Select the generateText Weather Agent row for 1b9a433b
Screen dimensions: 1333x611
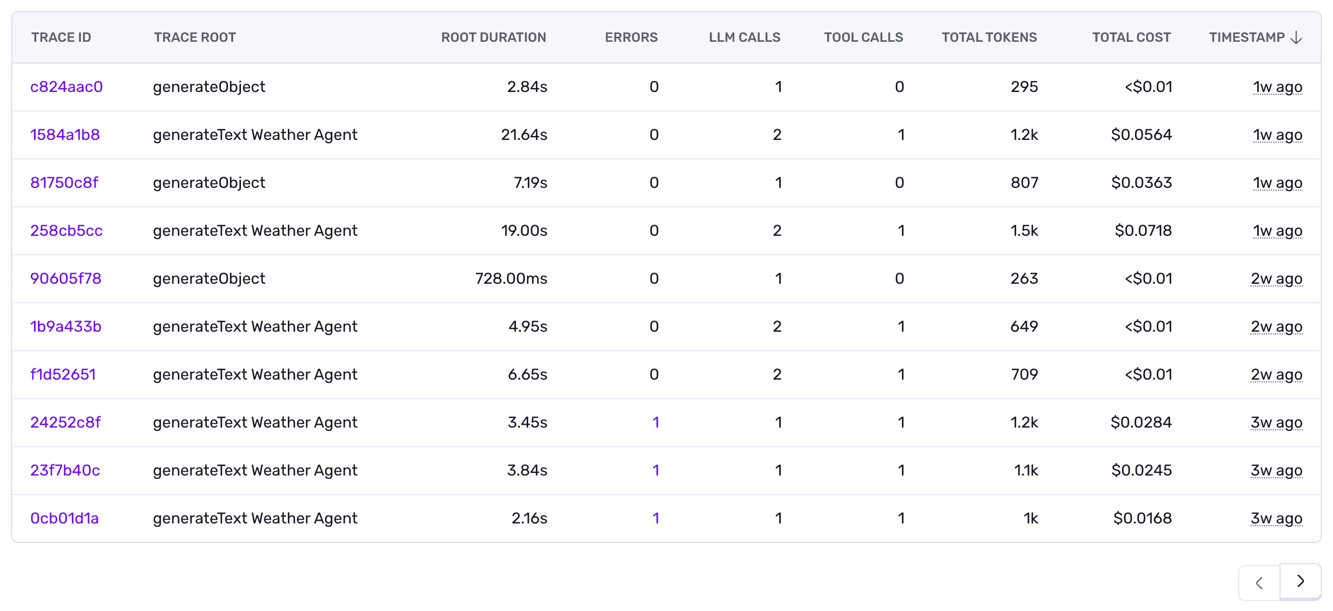click(x=255, y=326)
